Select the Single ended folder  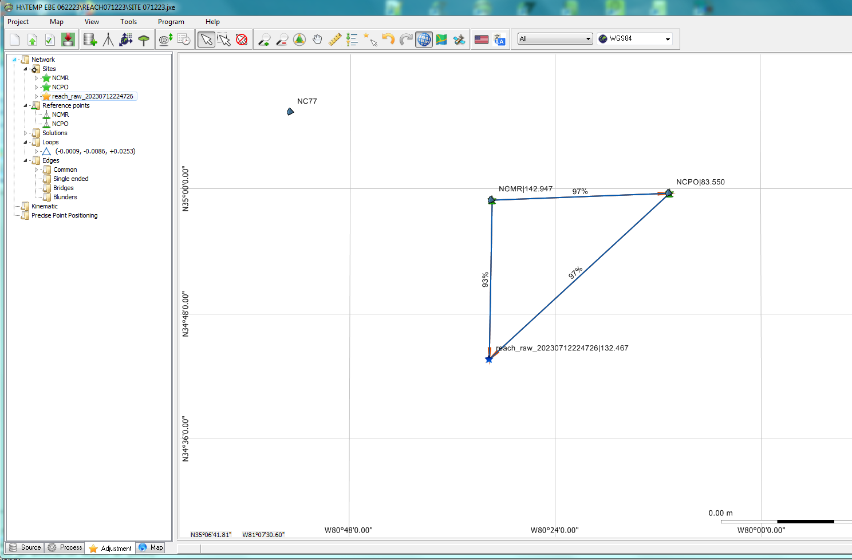click(70, 179)
